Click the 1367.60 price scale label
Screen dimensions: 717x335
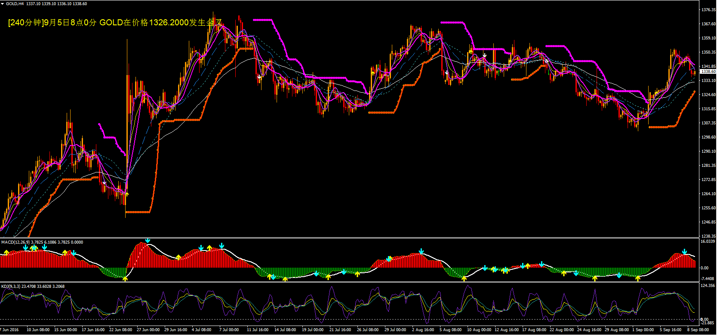[x=708, y=24]
